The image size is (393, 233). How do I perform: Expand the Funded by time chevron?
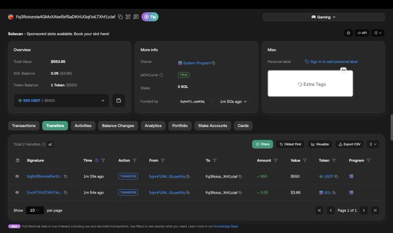click(245, 102)
